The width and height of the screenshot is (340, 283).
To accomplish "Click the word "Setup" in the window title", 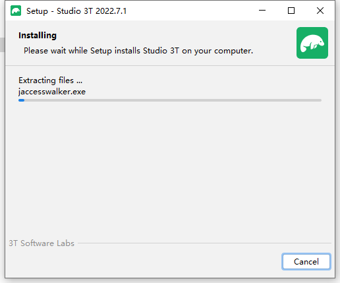I will [x=37, y=11].
